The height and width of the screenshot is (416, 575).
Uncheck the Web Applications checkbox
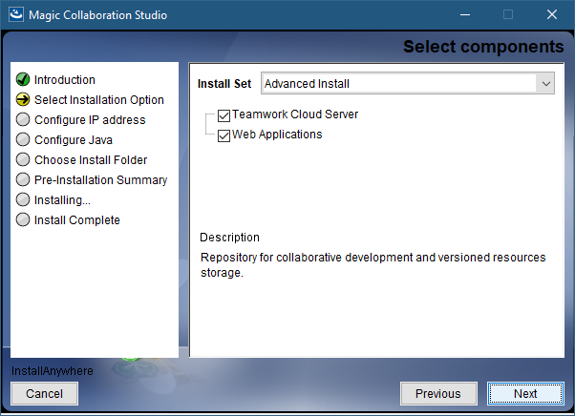(x=224, y=135)
